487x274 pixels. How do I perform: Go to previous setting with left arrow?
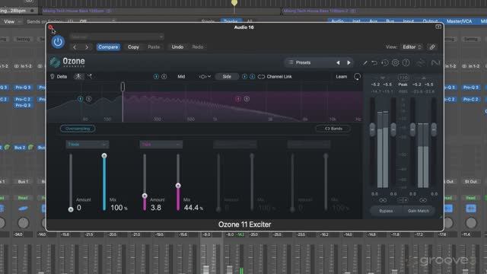click(75, 47)
